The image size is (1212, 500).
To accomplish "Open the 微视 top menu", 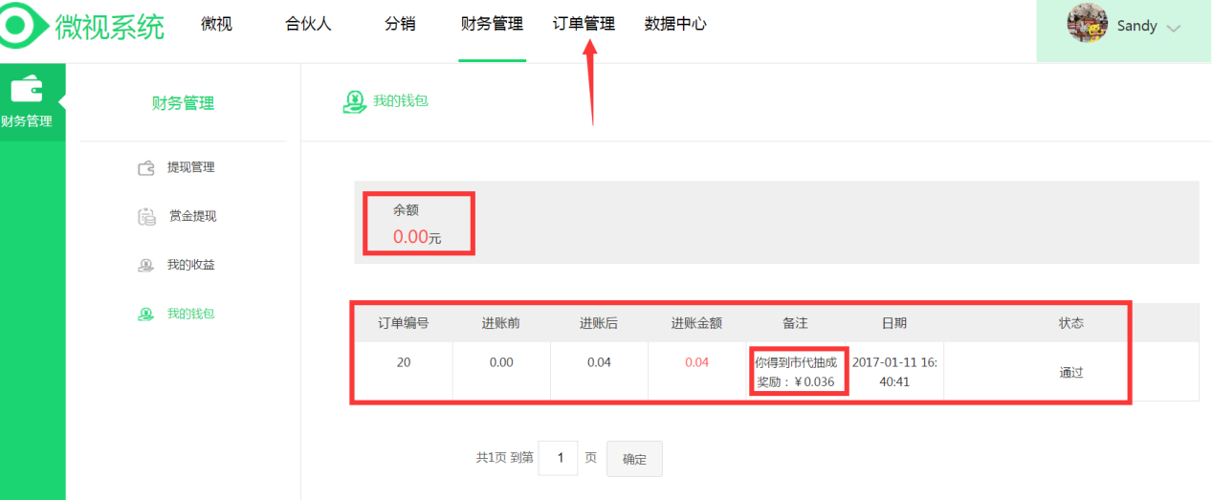I will pos(216,25).
